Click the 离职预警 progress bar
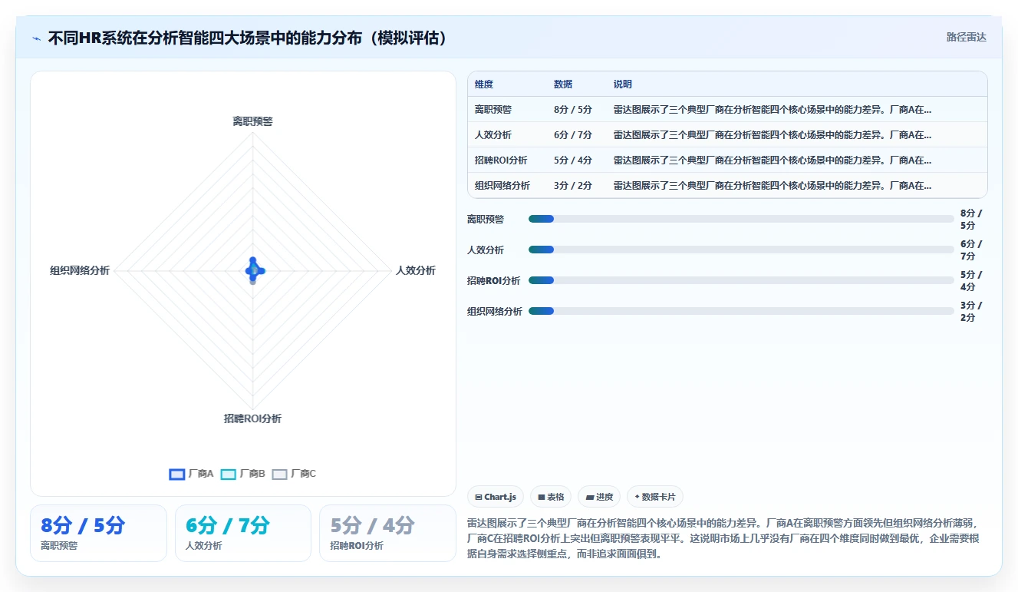Viewport: 1018px width, 592px height. (x=741, y=219)
